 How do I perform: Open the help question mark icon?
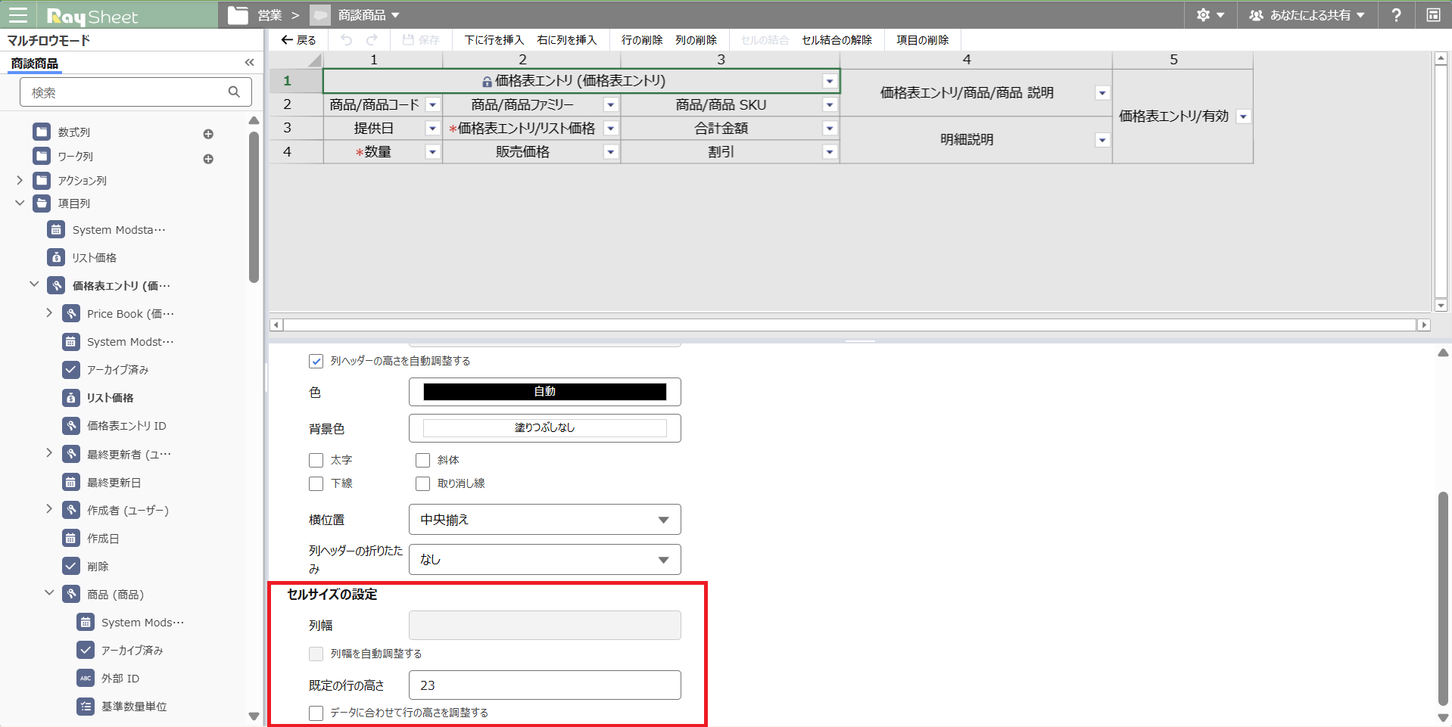click(1397, 15)
